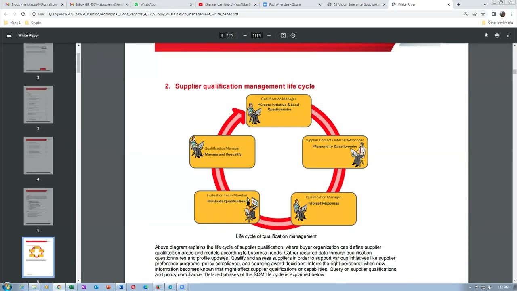Viewport: 517px width, 291px height.
Task: Share this page icon
Action: point(474,14)
